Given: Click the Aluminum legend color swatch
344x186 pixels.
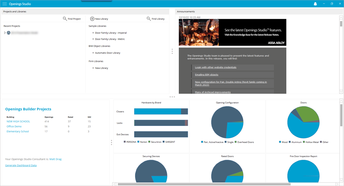Looking at the screenshot, I should coord(290,142).
